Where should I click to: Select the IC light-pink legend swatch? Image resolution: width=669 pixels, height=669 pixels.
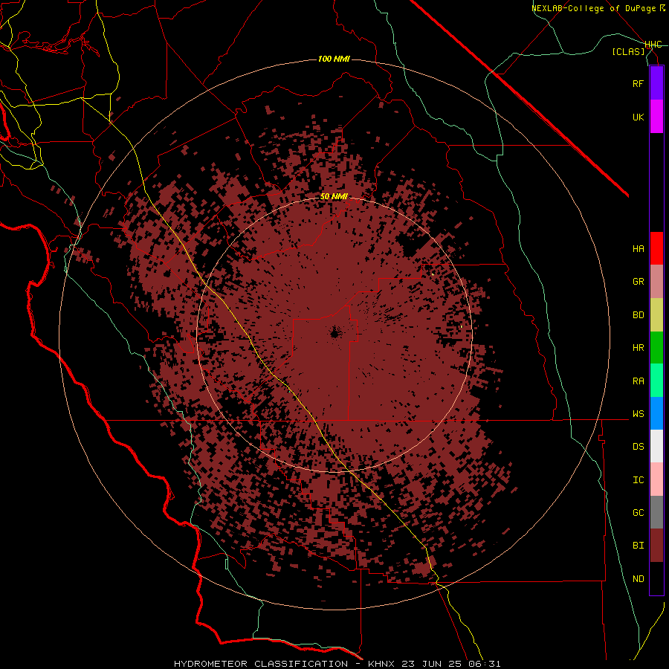(x=656, y=479)
